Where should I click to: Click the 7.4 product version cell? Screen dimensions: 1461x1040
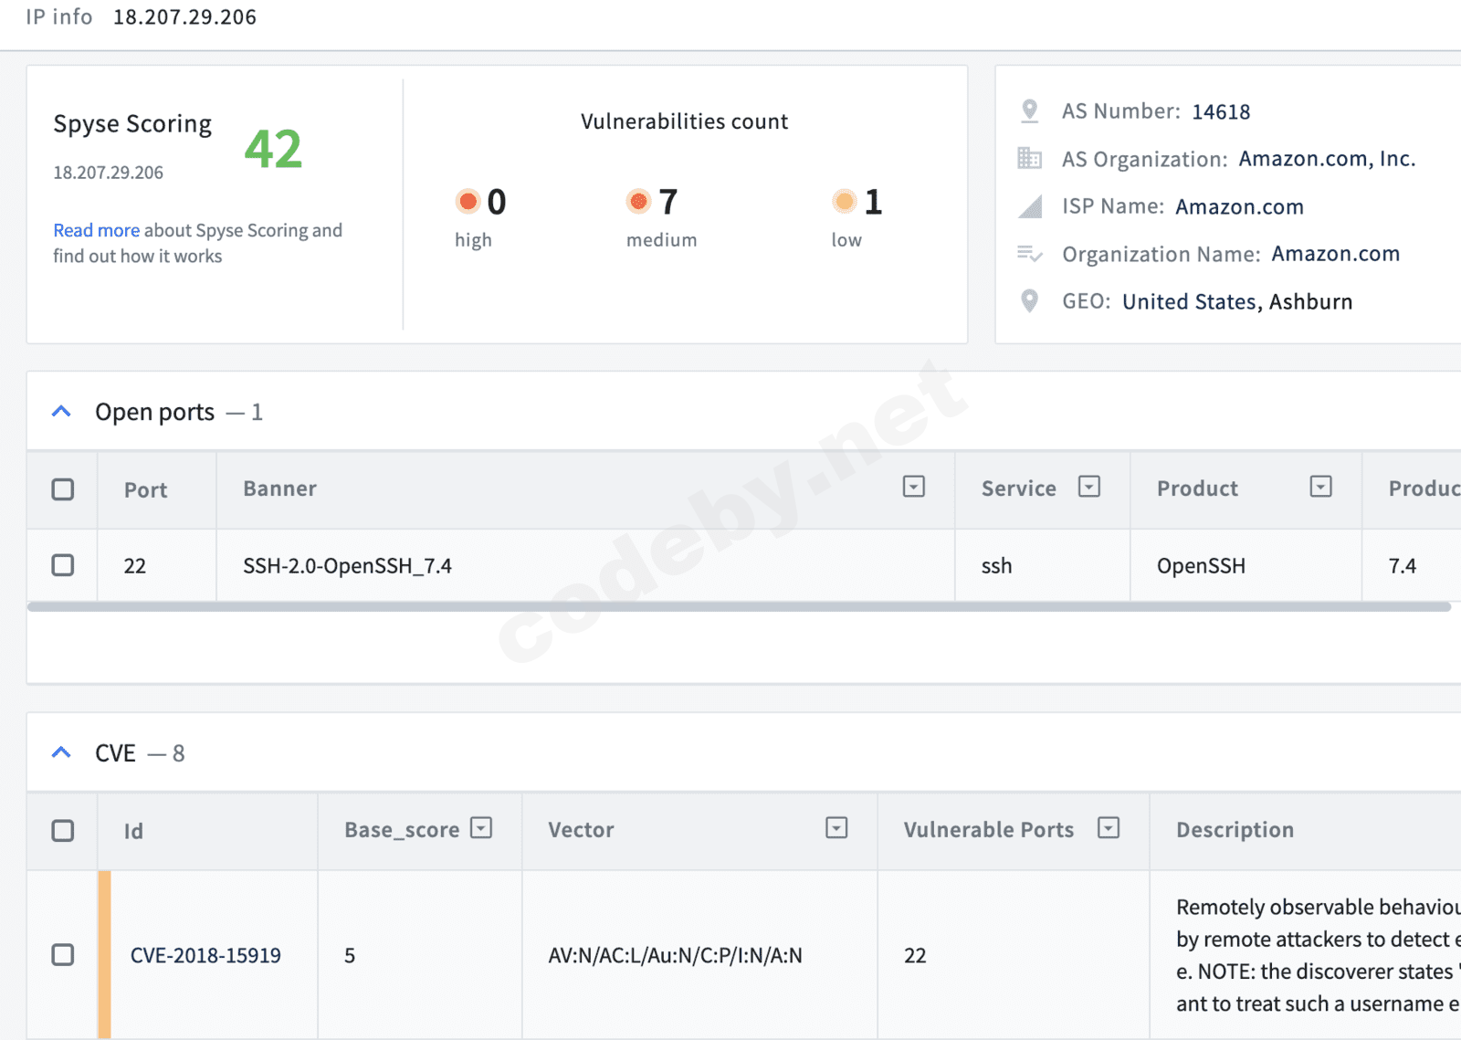[1412, 565]
